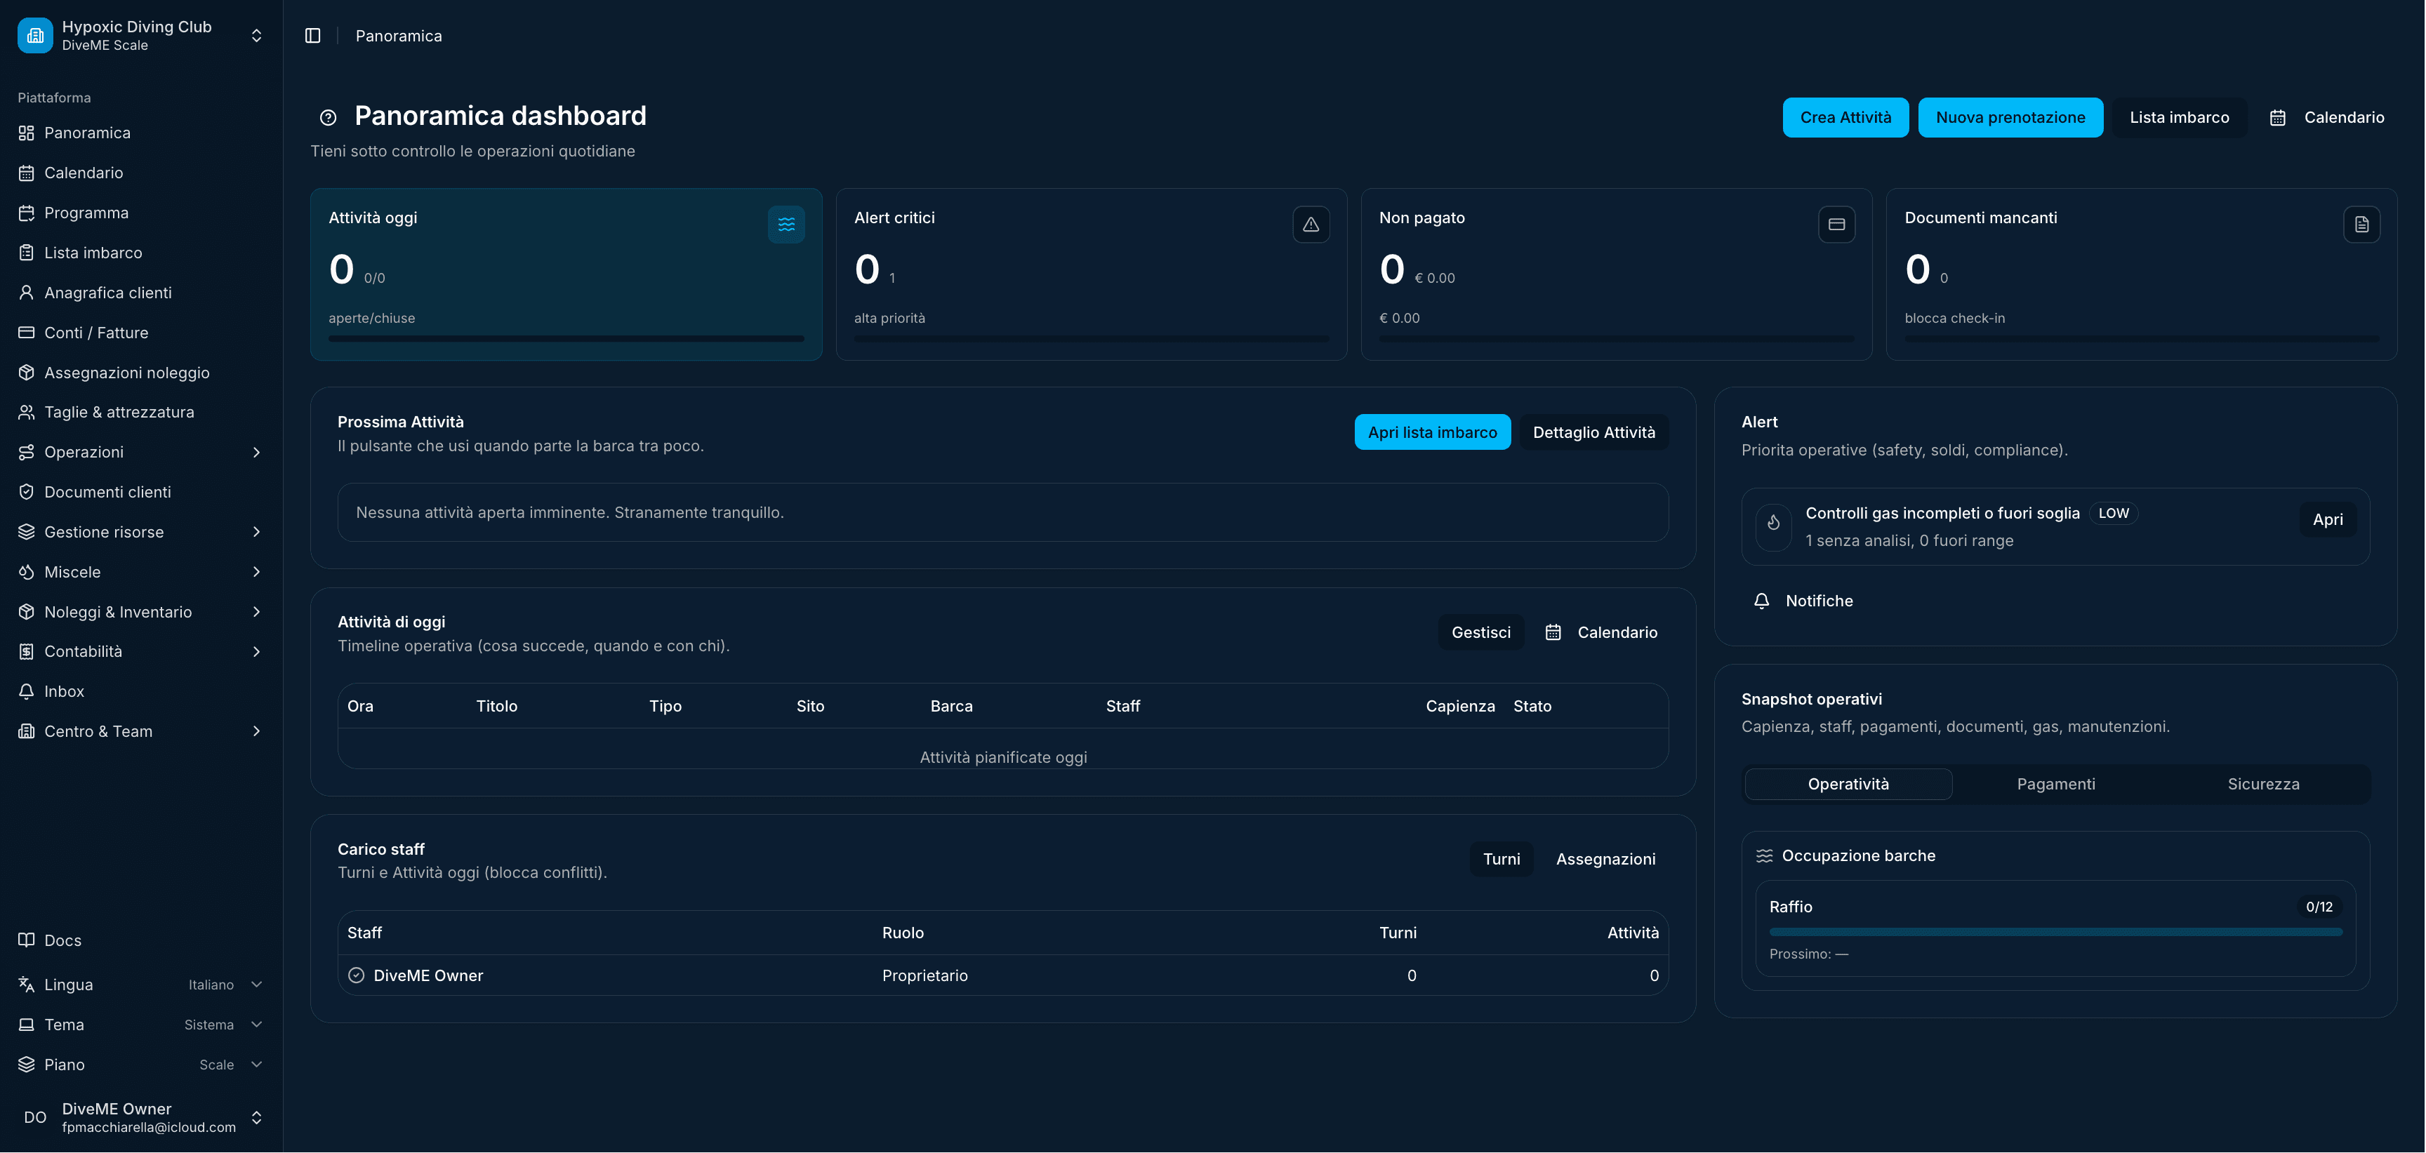Viewport: 2426px width, 1153px height.
Task: Click the document icon on Documenti mancanti card
Action: pyautogui.click(x=2362, y=225)
